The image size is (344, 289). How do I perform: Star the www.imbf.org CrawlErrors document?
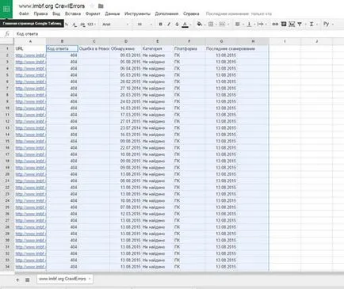tap(92, 6)
